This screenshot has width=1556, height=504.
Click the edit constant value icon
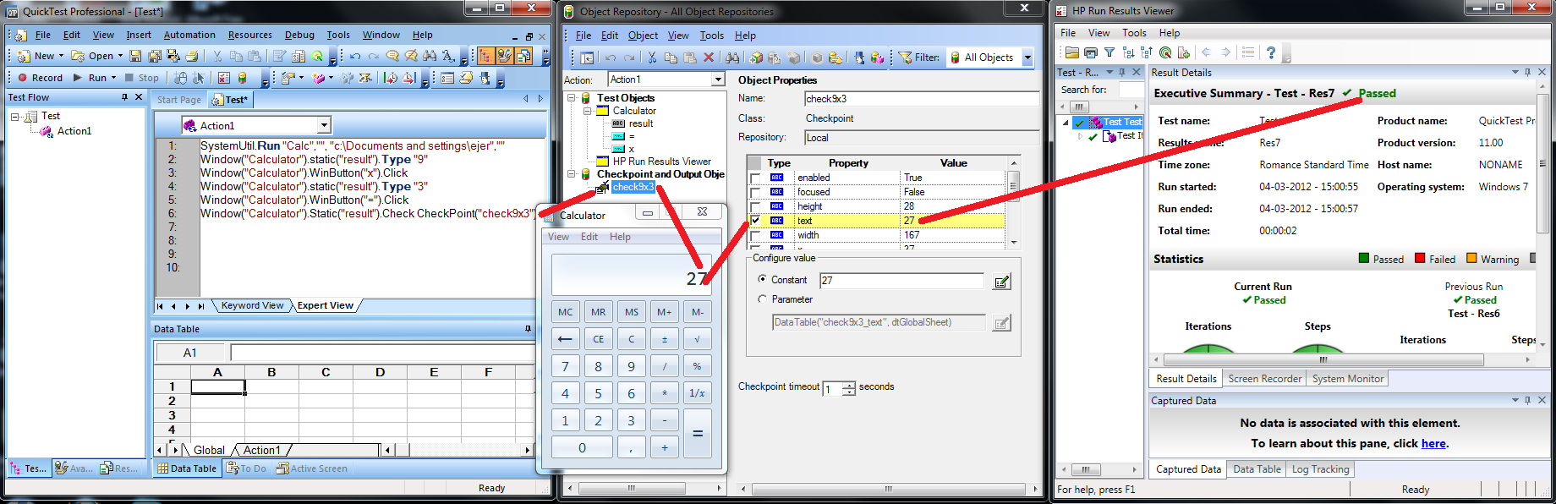[1002, 282]
